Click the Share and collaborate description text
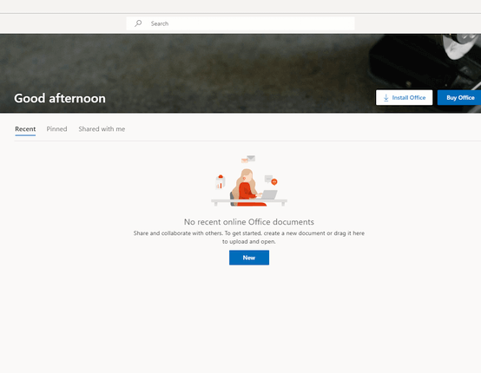Viewport: 481px width, 373px height. pyautogui.click(x=249, y=237)
